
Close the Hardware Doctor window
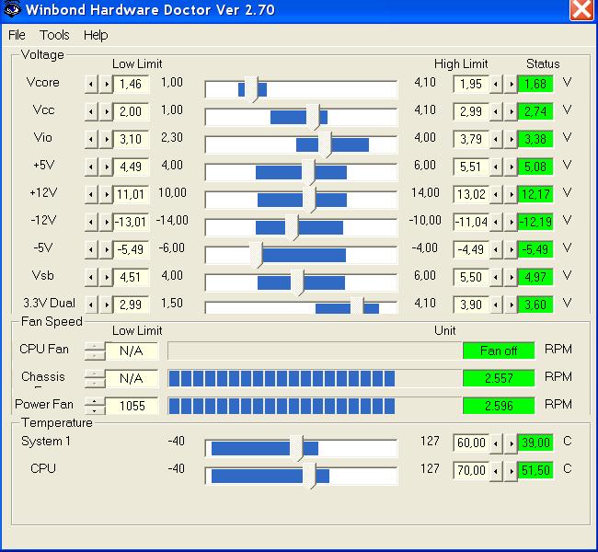click(581, 9)
